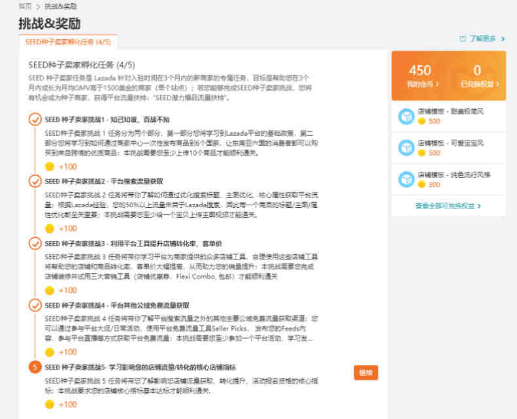
Task: Click the chevron beside the redeemed rewards label
Action: tap(497, 84)
